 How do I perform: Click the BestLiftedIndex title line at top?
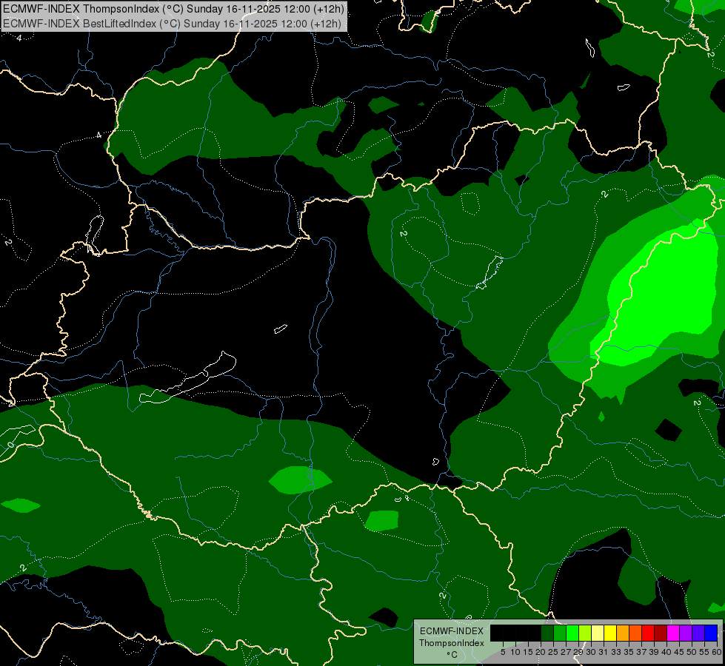click(172, 23)
